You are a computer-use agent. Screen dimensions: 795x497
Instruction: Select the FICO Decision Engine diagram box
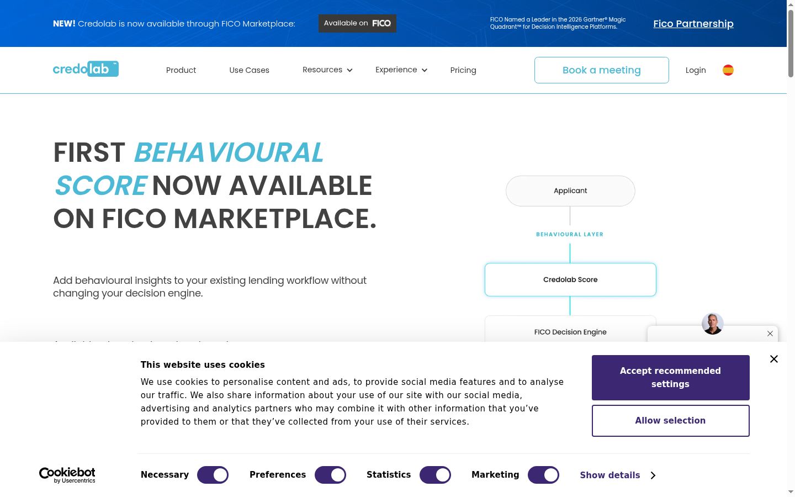click(x=570, y=329)
